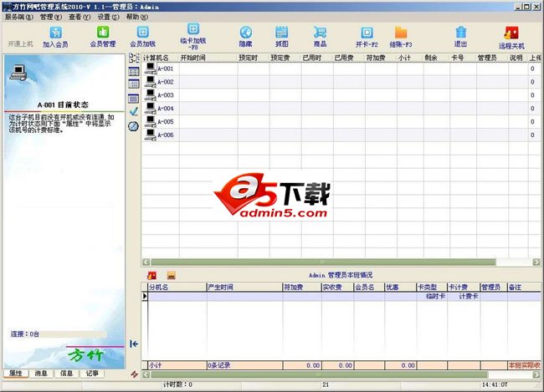Click the 结账-F3 folder icon
The image size is (544, 392).
pyautogui.click(x=401, y=37)
